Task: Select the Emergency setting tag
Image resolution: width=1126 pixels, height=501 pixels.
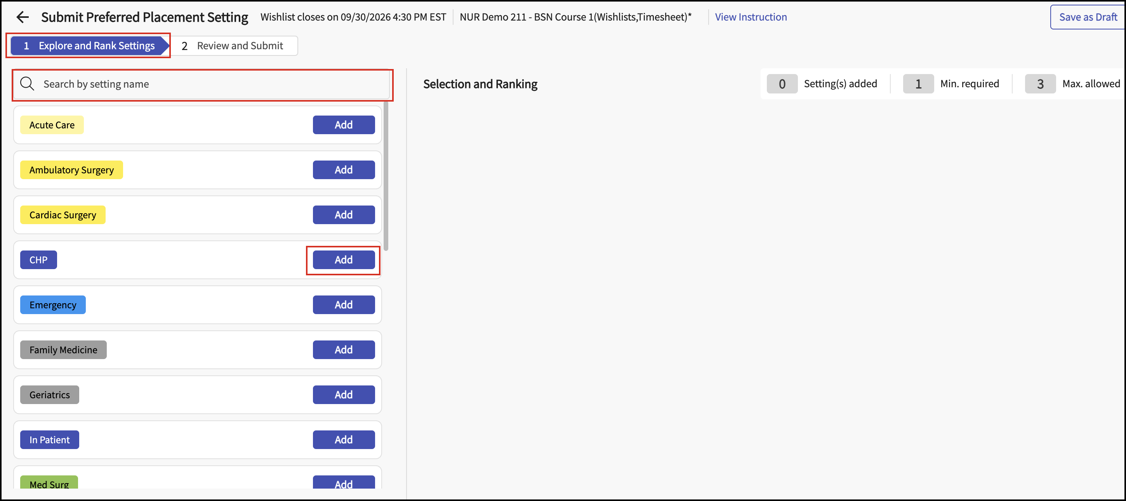Action: [x=53, y=305]
